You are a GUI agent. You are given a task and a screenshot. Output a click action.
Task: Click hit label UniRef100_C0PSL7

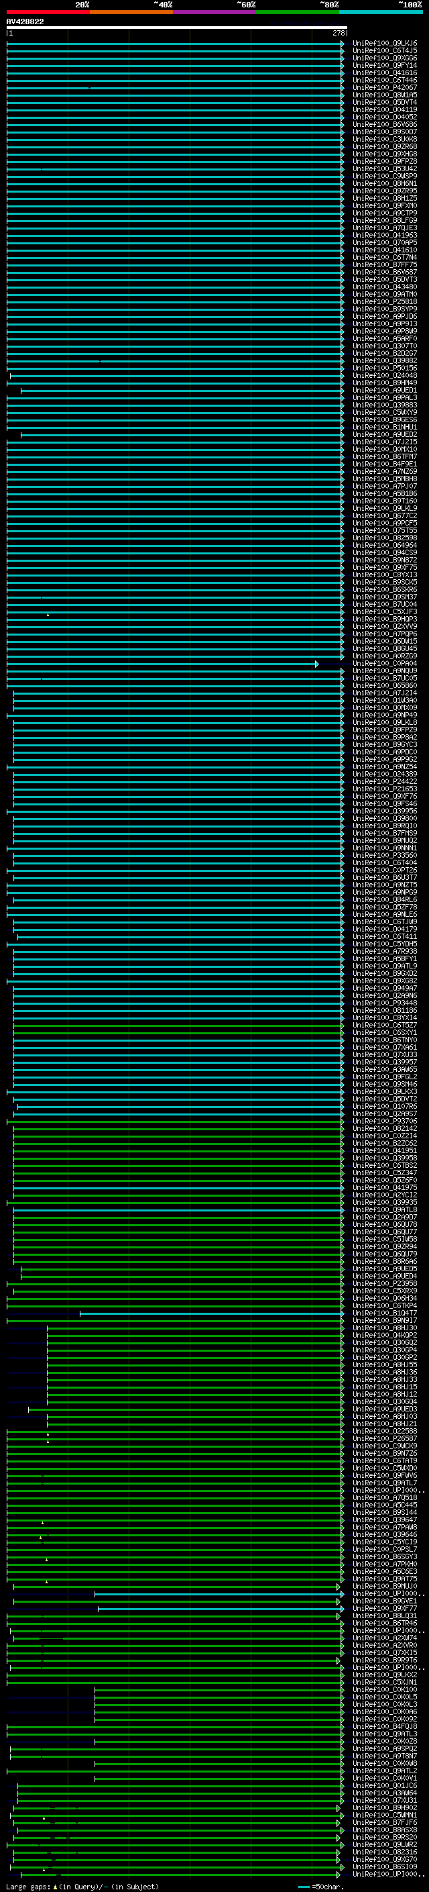click(384, 1549)
